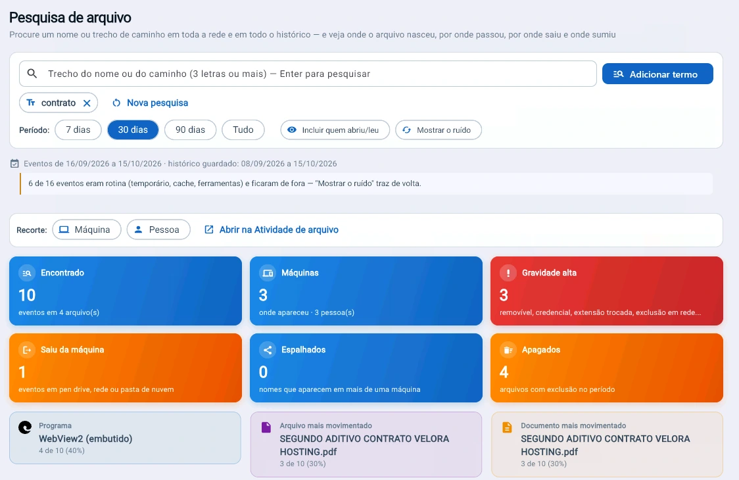This screenshot has width=739, height=480.
Task: Toggle Incluir quem abriu/leu
Action: pyautogui.click(x=335, y=130)
